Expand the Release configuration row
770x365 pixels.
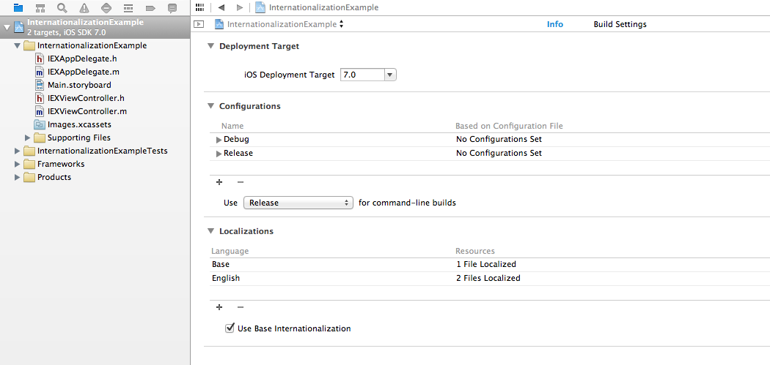(219, 154)
